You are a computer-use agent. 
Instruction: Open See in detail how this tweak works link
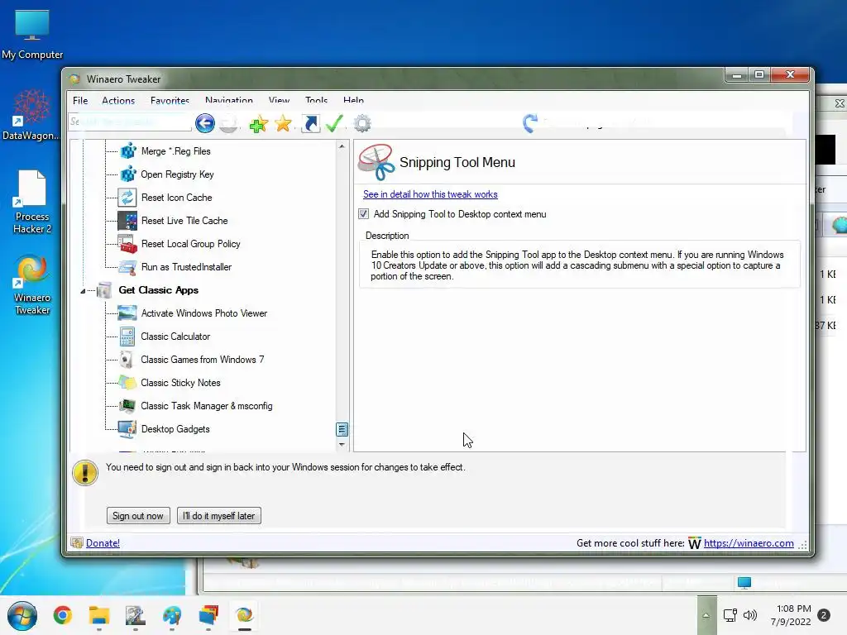(x=430, y=193)
